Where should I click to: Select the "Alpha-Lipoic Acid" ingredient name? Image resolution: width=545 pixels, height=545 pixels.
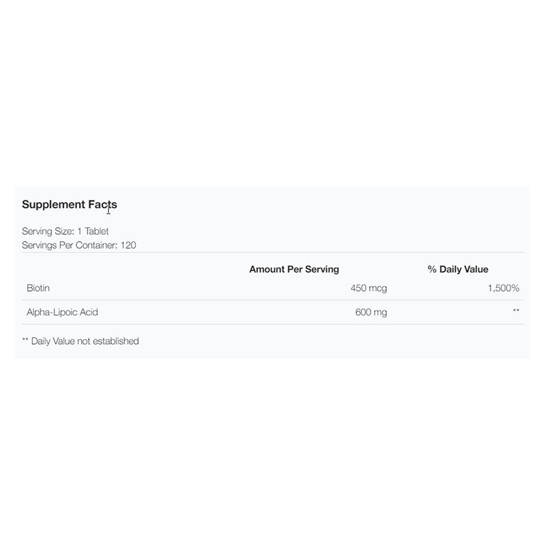pos(63,312)
